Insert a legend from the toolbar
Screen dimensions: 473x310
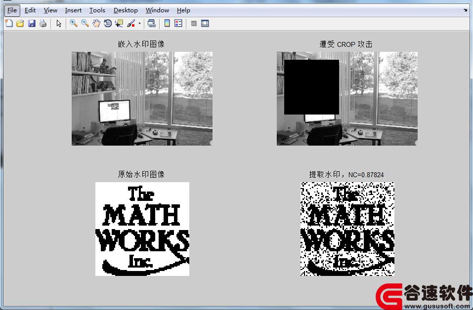[178, 23]
